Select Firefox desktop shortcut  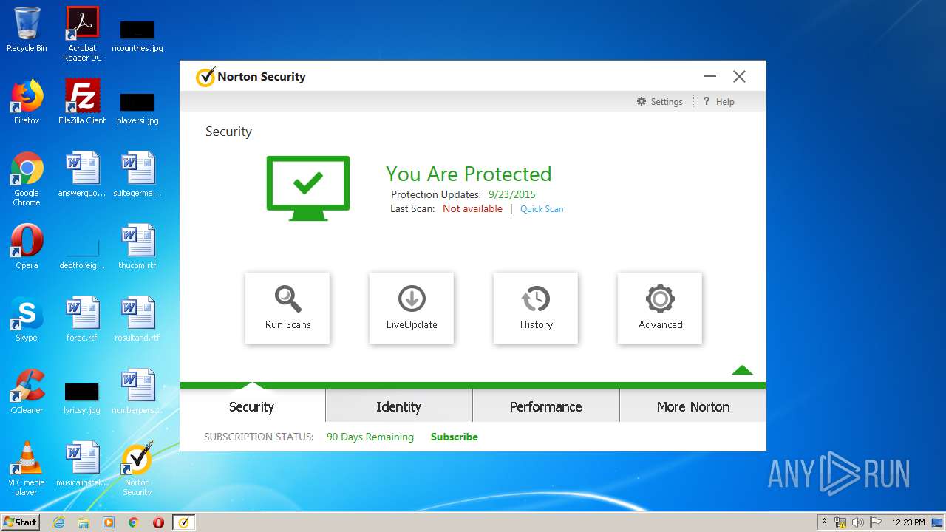27,102
